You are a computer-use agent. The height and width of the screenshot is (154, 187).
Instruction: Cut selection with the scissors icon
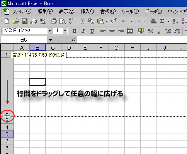(x=82, y=21)
